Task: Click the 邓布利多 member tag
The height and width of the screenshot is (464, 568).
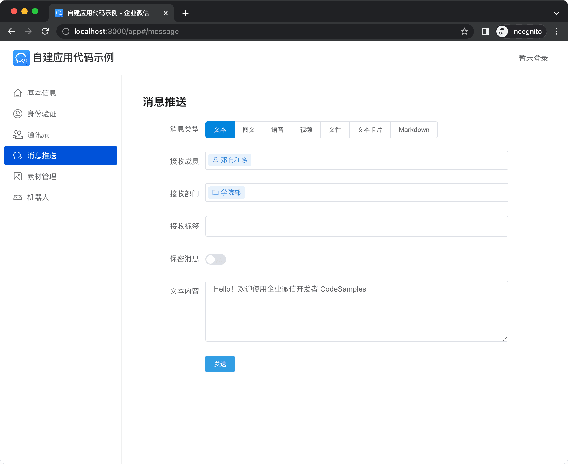Action: [x=230, y=160]
